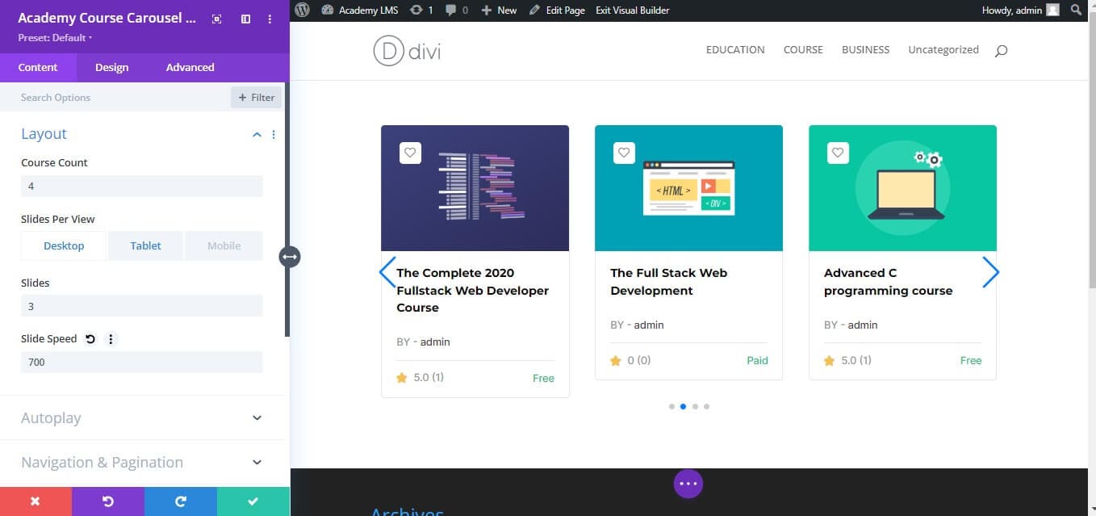Click the WordPress logo in the admin bar
The width and height of the screenshot is (1096, 516).
302,10
